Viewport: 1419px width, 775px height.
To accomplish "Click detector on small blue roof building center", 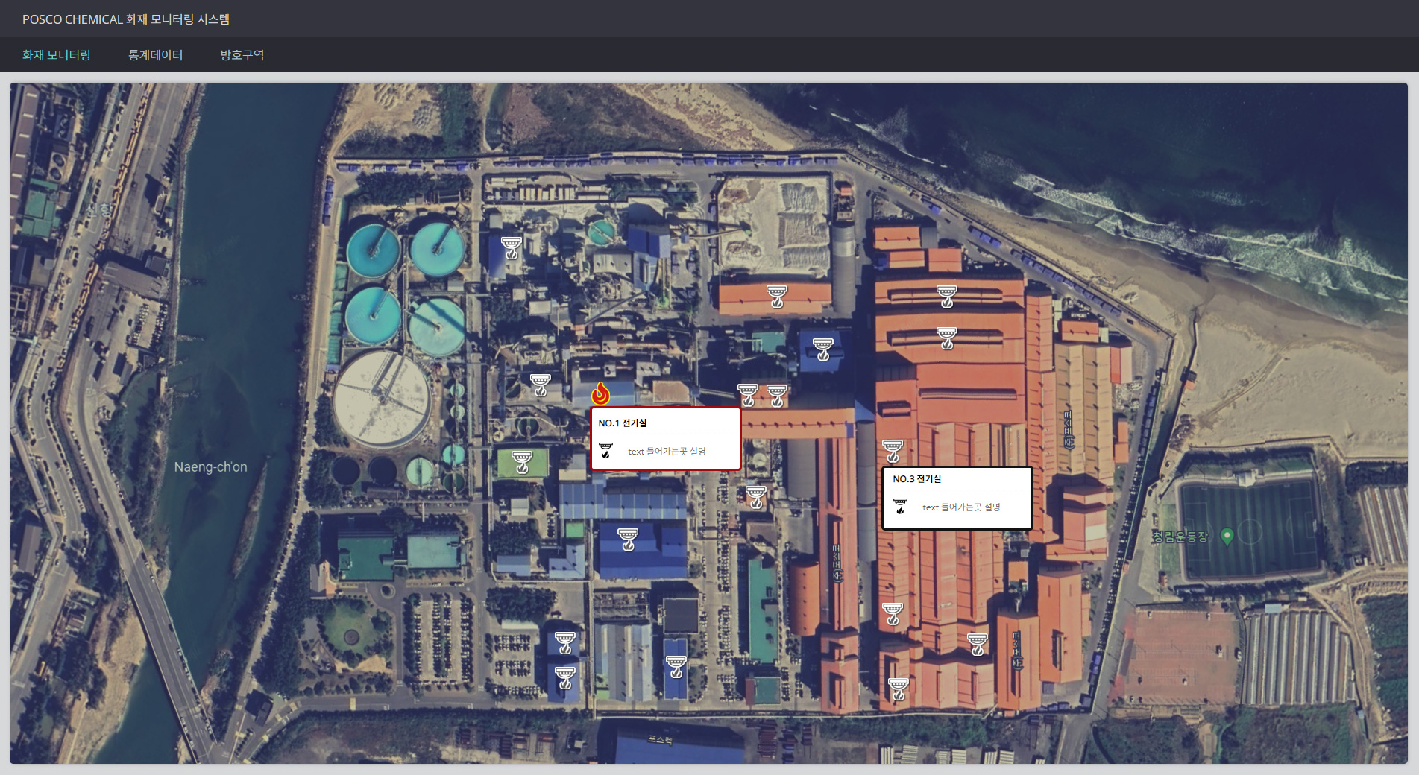I will point(822,349).
